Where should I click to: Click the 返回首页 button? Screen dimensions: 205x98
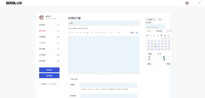(49, 70)
